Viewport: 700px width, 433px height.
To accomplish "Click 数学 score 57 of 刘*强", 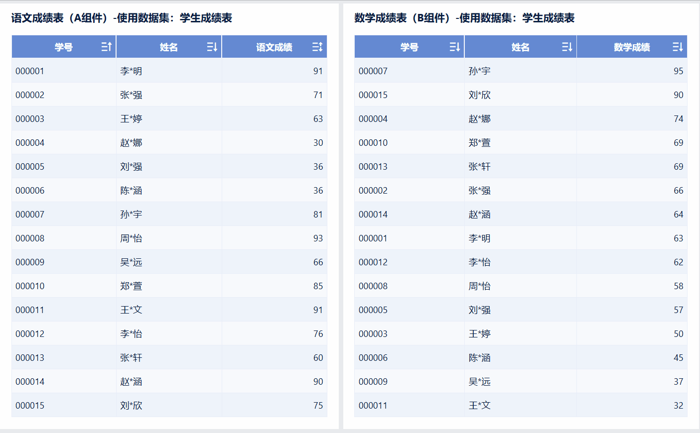I will [678, 310].
